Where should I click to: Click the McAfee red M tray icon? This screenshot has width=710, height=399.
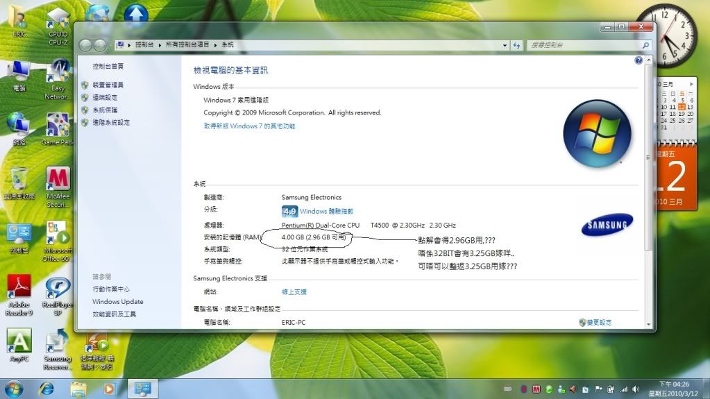(536, 389)
